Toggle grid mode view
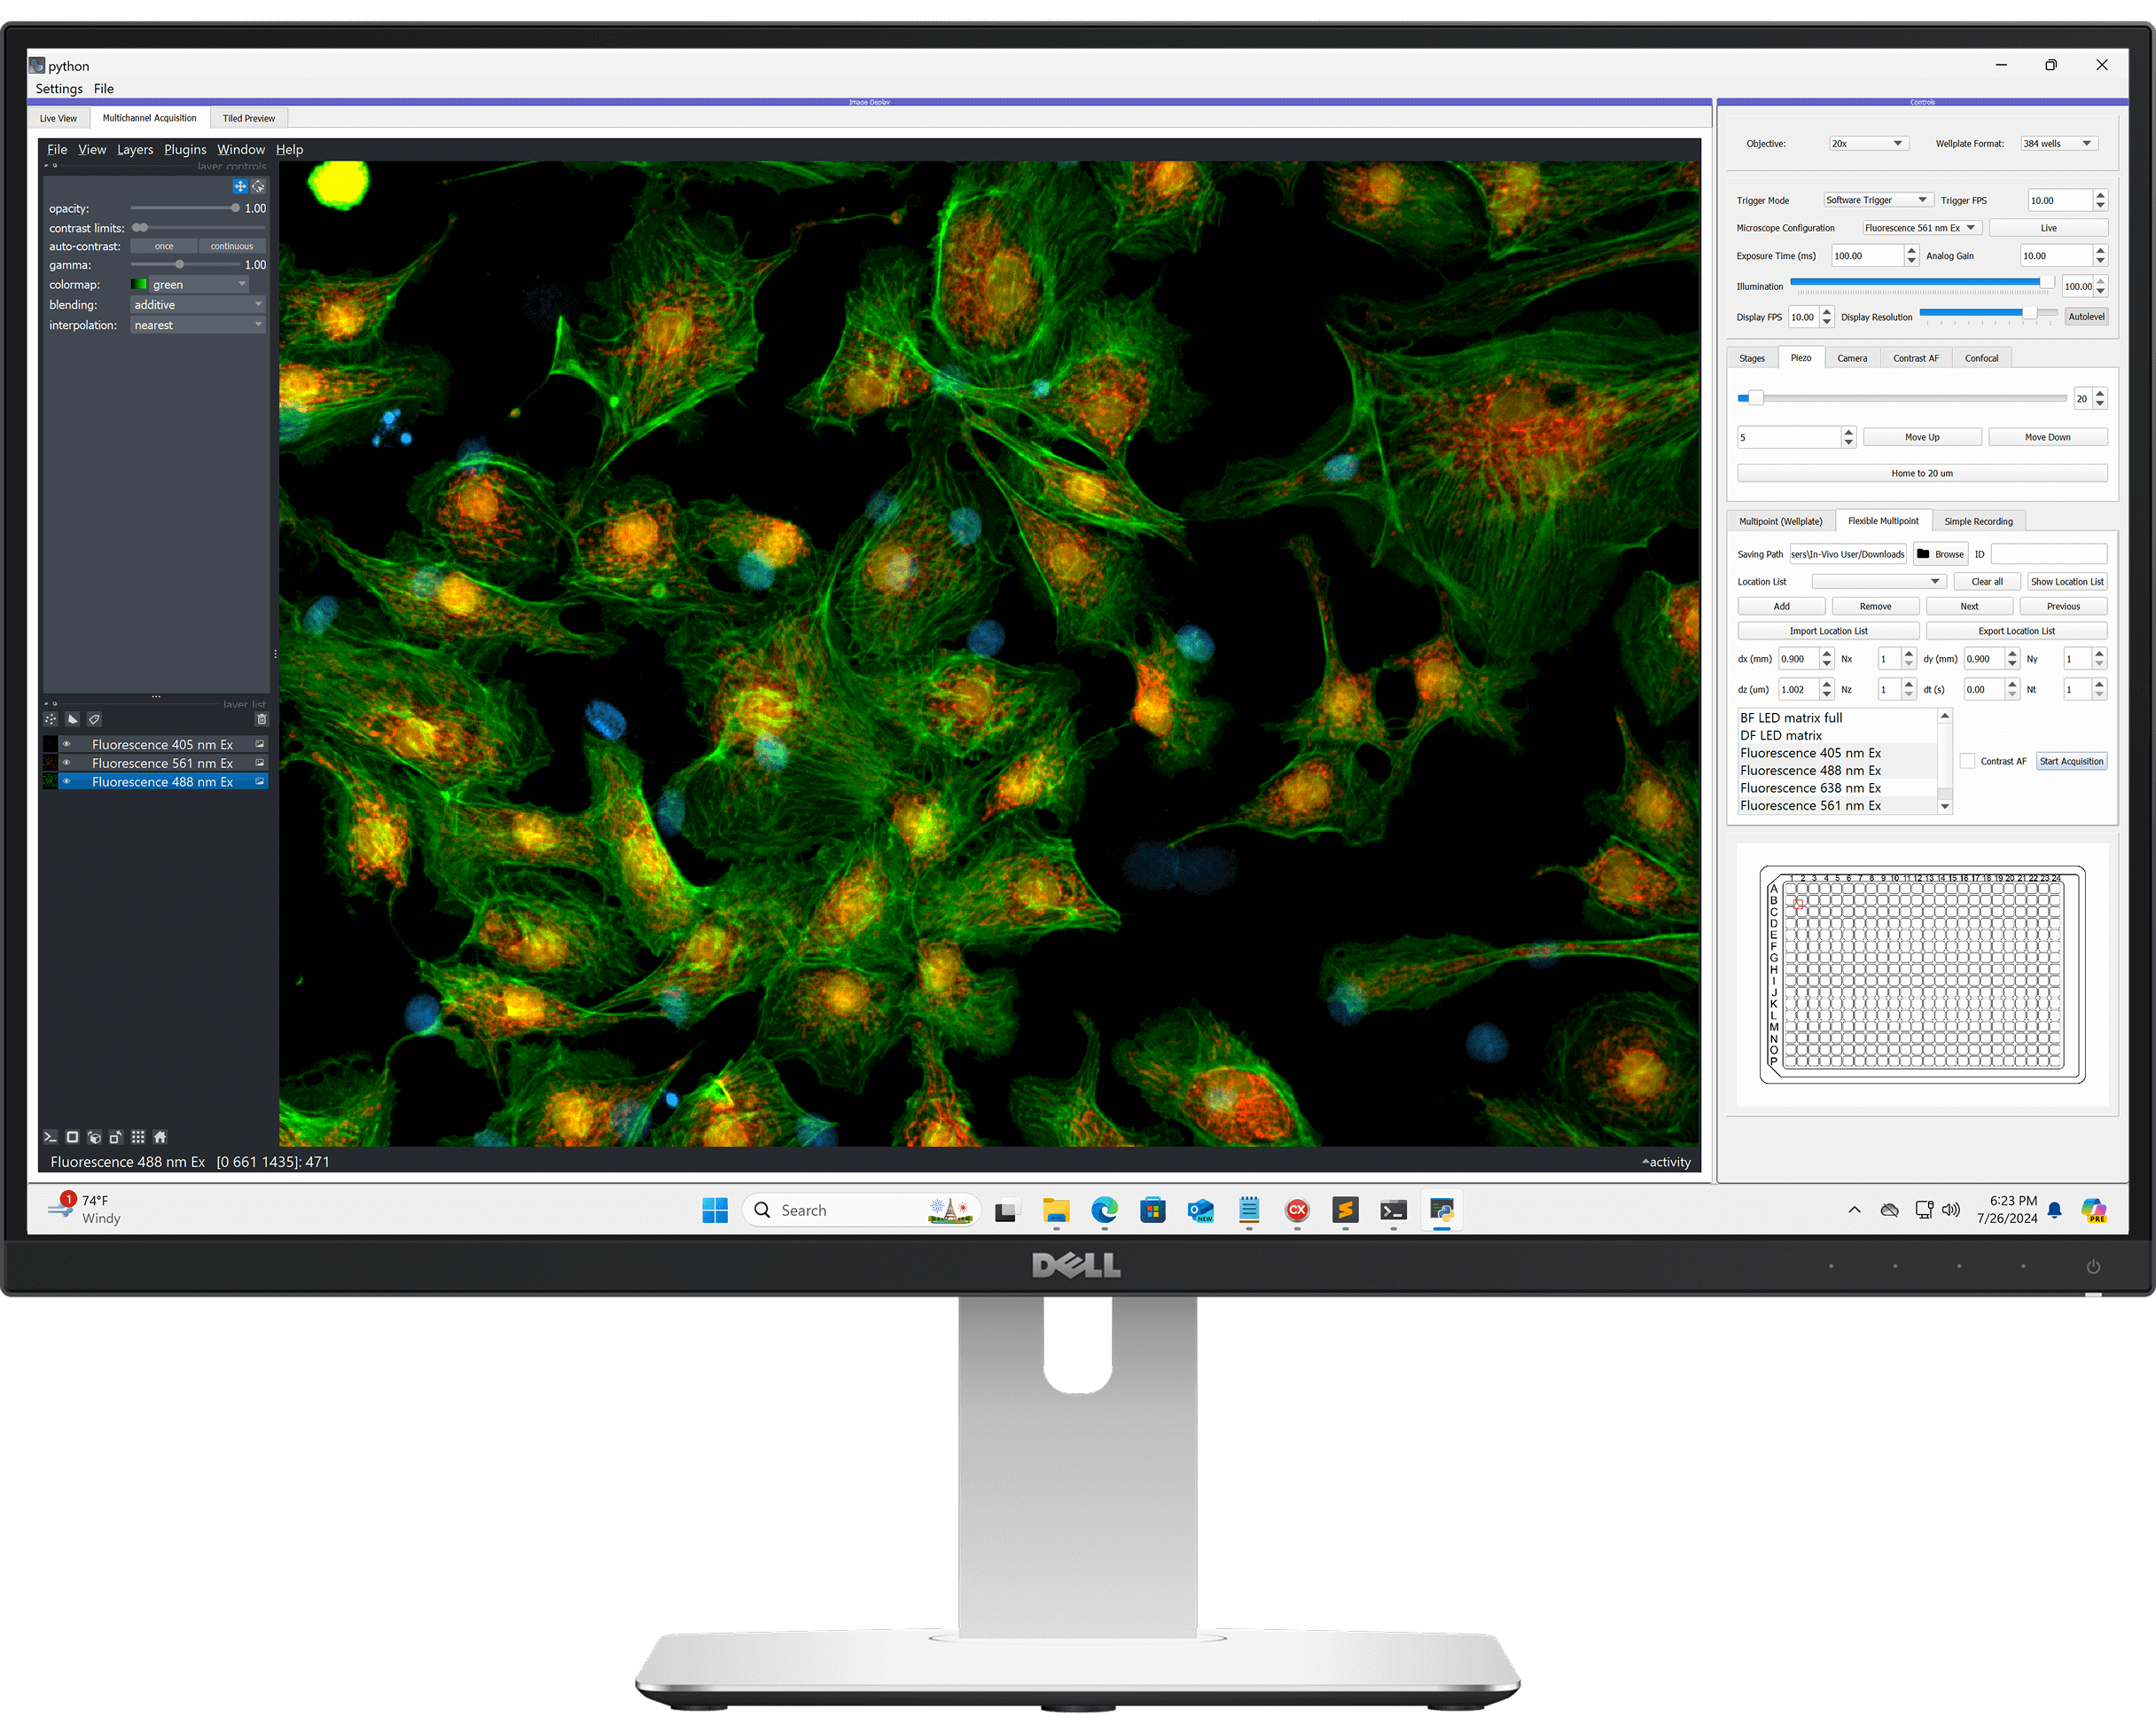 [138, 1137]
